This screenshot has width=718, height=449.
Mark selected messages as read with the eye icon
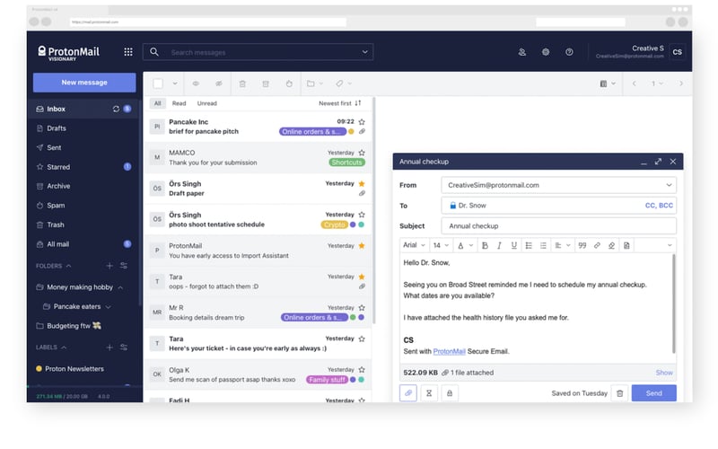(x=196, y=84)
